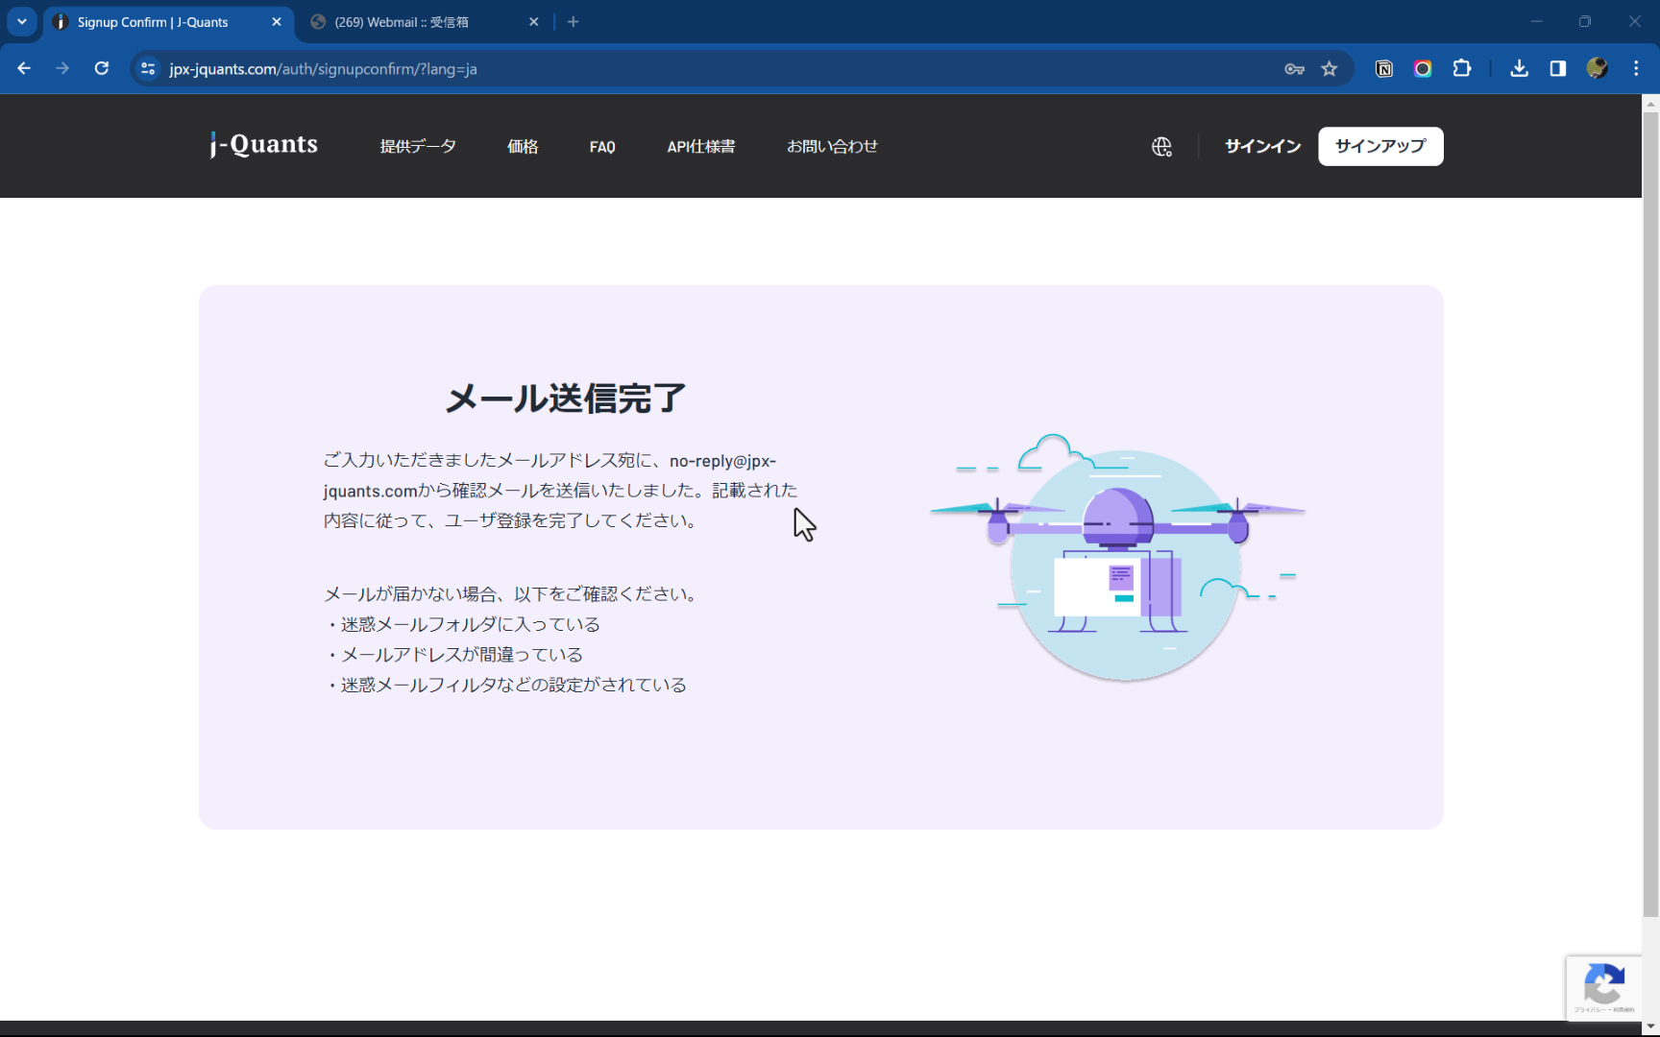Open the FAQ navigation link
Image resolution: width=1660 pixels, height=1037 pixels.
click(602, 146)
